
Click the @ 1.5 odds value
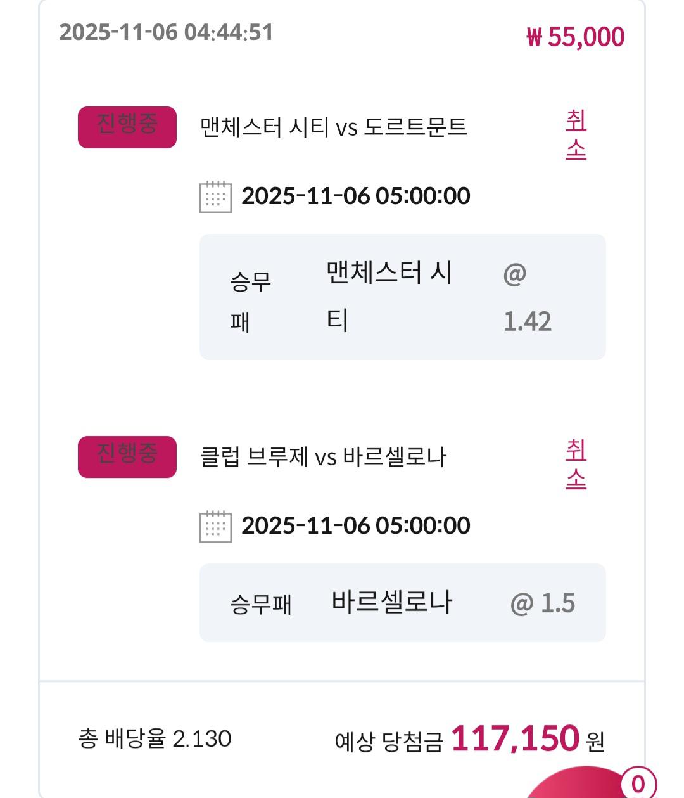coord(543,603)
